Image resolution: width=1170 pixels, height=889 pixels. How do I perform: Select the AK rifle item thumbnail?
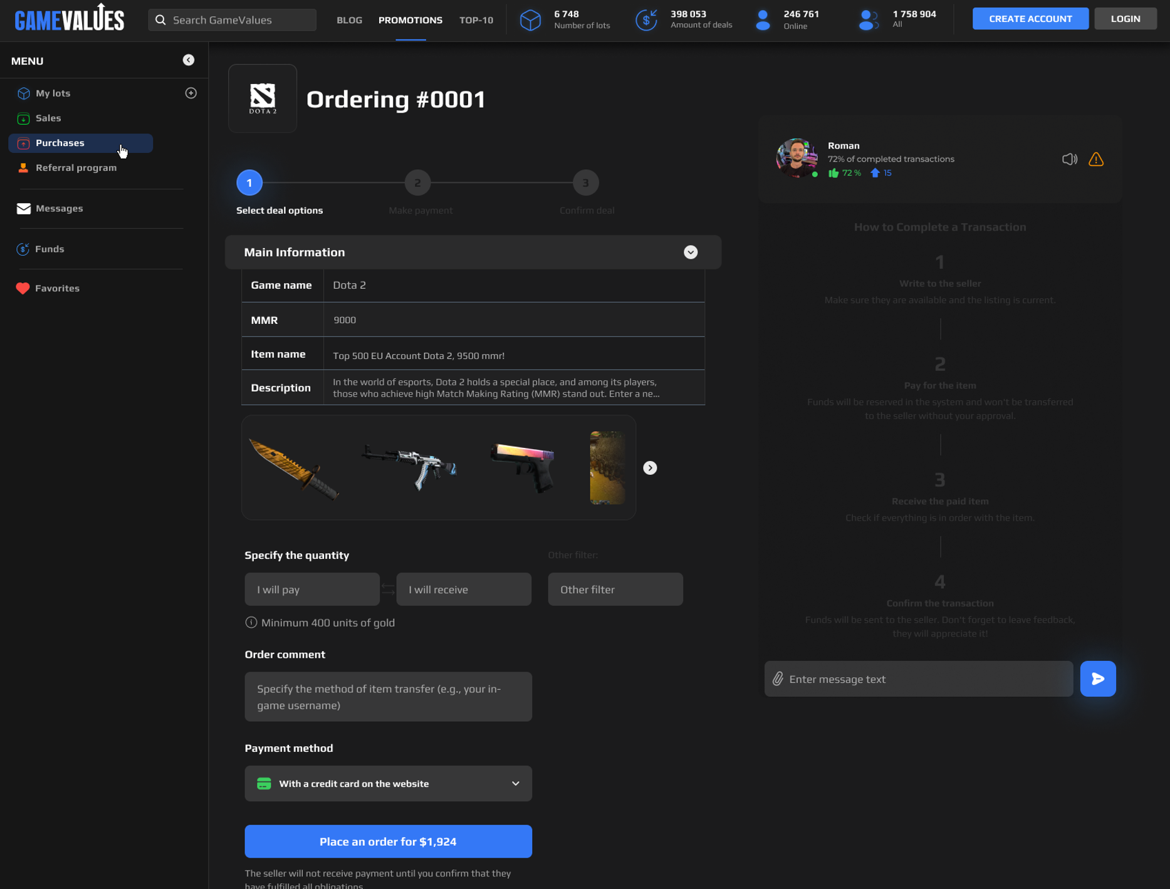[409, 467]
